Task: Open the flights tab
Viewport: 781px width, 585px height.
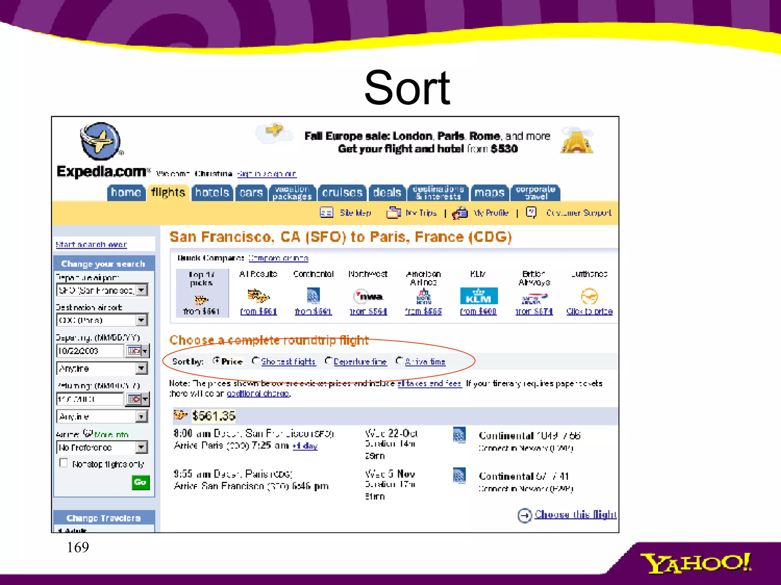Action: 168,193
